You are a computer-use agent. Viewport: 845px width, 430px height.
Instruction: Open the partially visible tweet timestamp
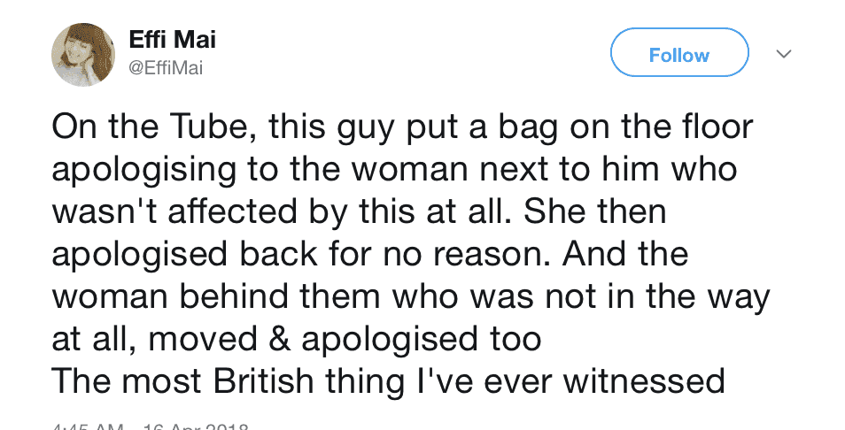point(149,426)
